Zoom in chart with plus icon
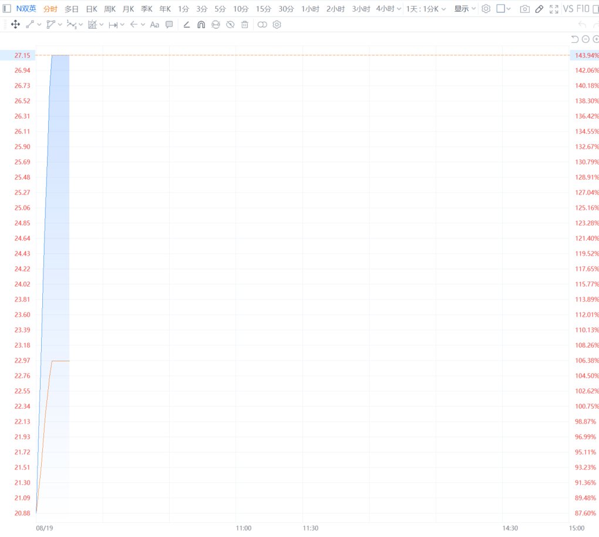This screenshot has width=599, height=537. [596, 39]
